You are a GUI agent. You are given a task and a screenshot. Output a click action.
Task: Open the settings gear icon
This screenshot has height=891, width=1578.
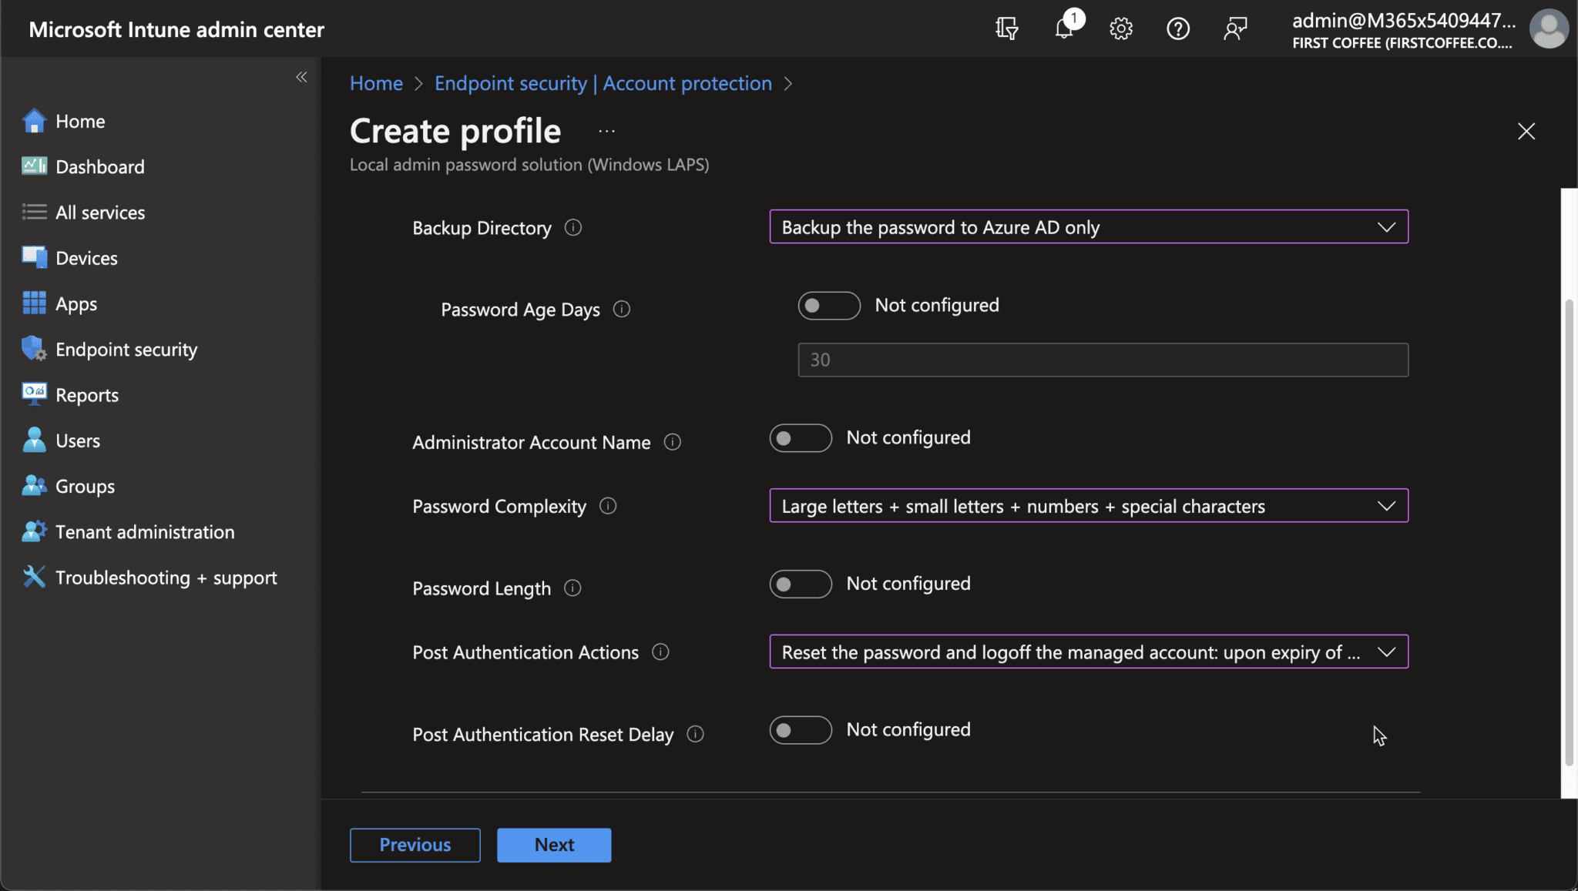coord(1121,28)
